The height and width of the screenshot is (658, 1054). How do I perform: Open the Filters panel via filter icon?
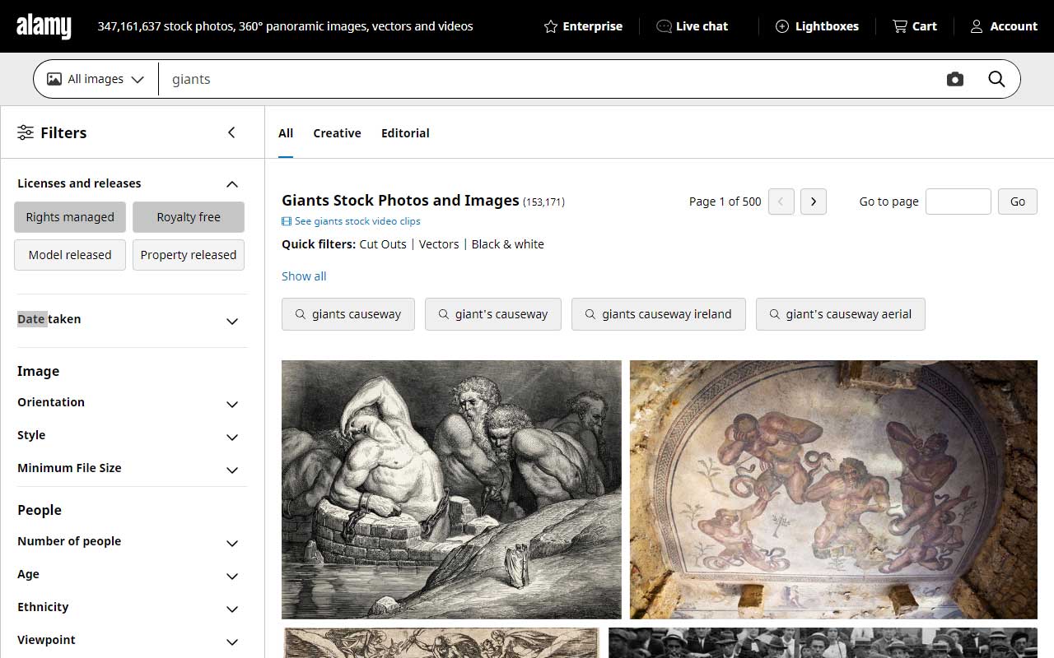click(x=26, y=132)
